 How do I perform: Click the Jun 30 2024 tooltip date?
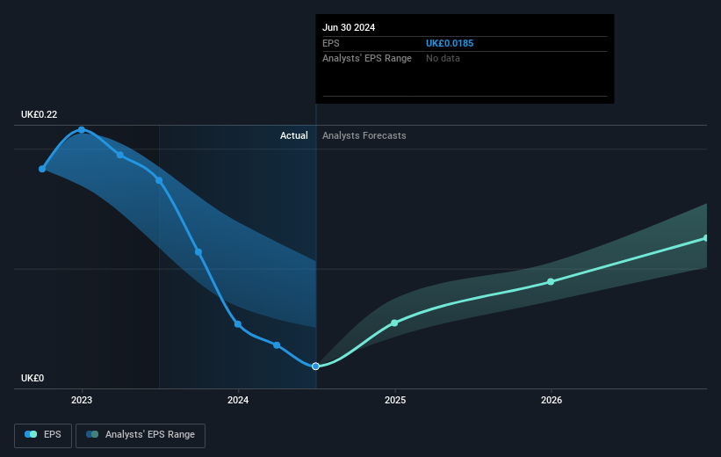click(349, 27)
